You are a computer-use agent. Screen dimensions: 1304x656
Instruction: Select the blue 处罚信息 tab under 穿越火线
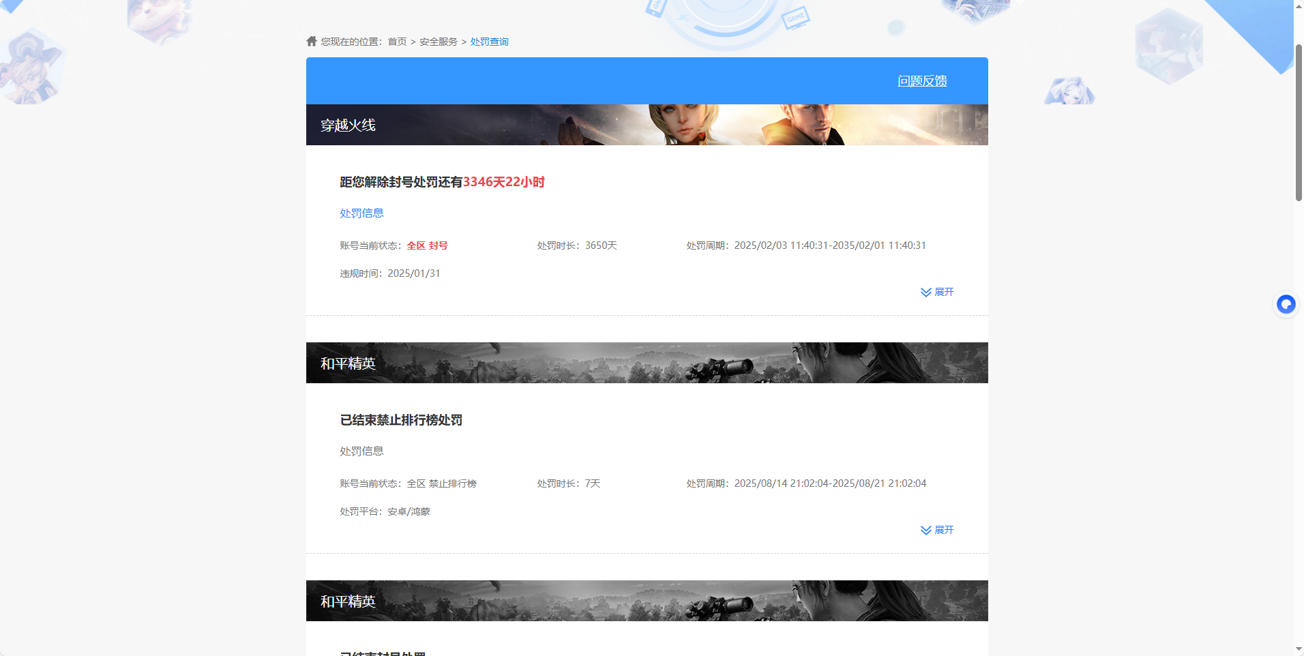(361, 213)
